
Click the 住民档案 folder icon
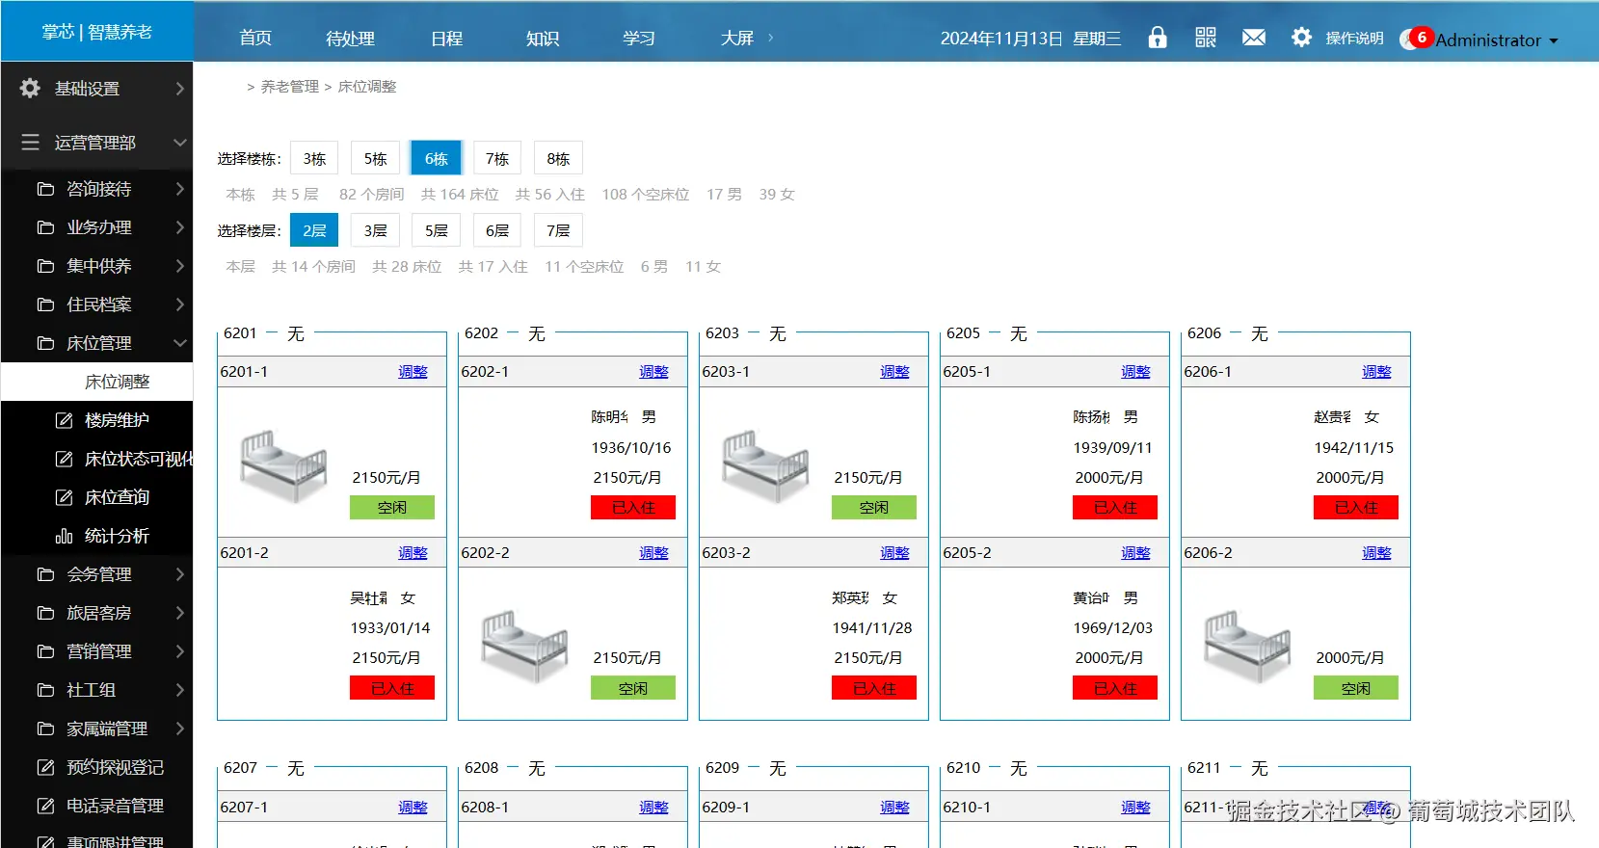45,305
